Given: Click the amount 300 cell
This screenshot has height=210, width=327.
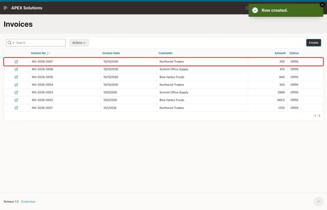Looking at the screenshot, I should (x=282, y=85).
